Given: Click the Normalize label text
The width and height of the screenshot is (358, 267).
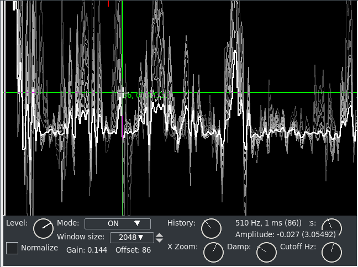Looking at the screenshot, I should 39,248.
